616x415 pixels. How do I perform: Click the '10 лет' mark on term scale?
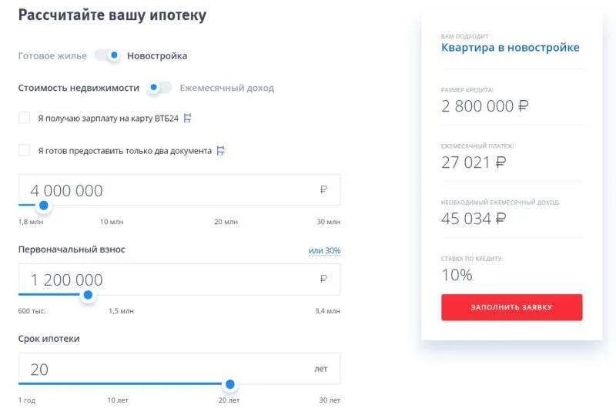coord(117,400)
